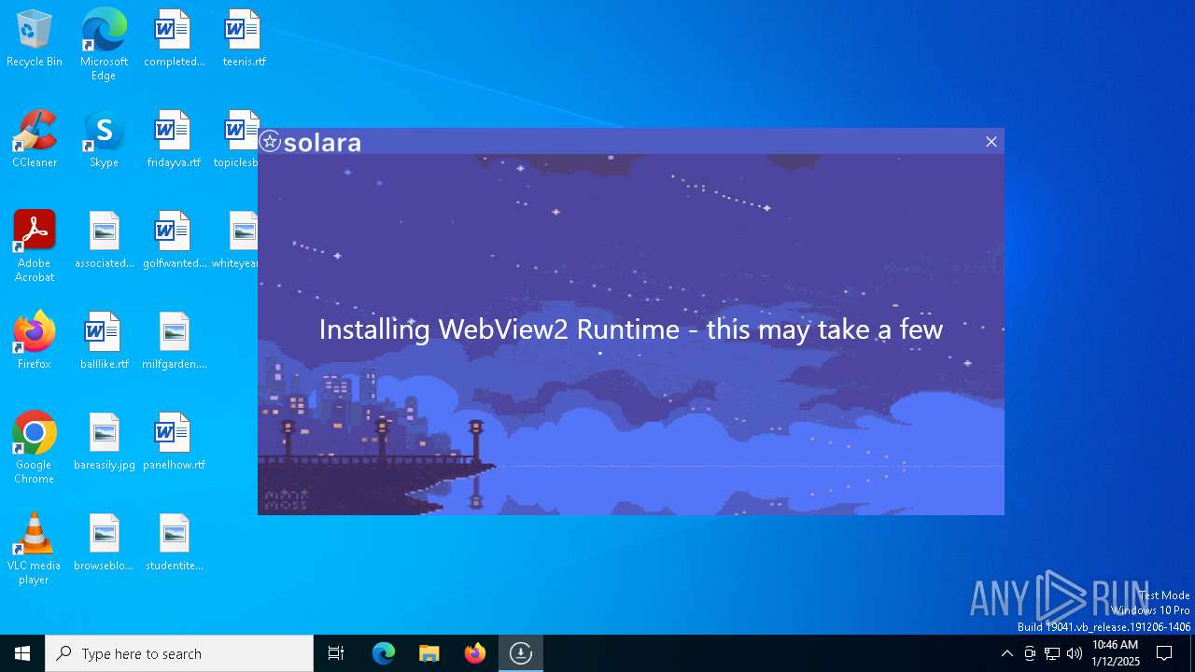Open the clock and calendar flyout

[x=1115, y=653]
